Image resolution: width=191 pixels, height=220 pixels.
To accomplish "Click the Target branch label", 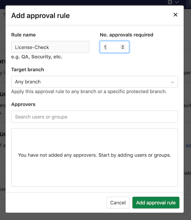I will (28, 70).
